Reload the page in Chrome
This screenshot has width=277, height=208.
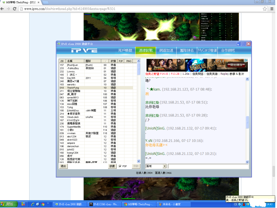(15, 9)
